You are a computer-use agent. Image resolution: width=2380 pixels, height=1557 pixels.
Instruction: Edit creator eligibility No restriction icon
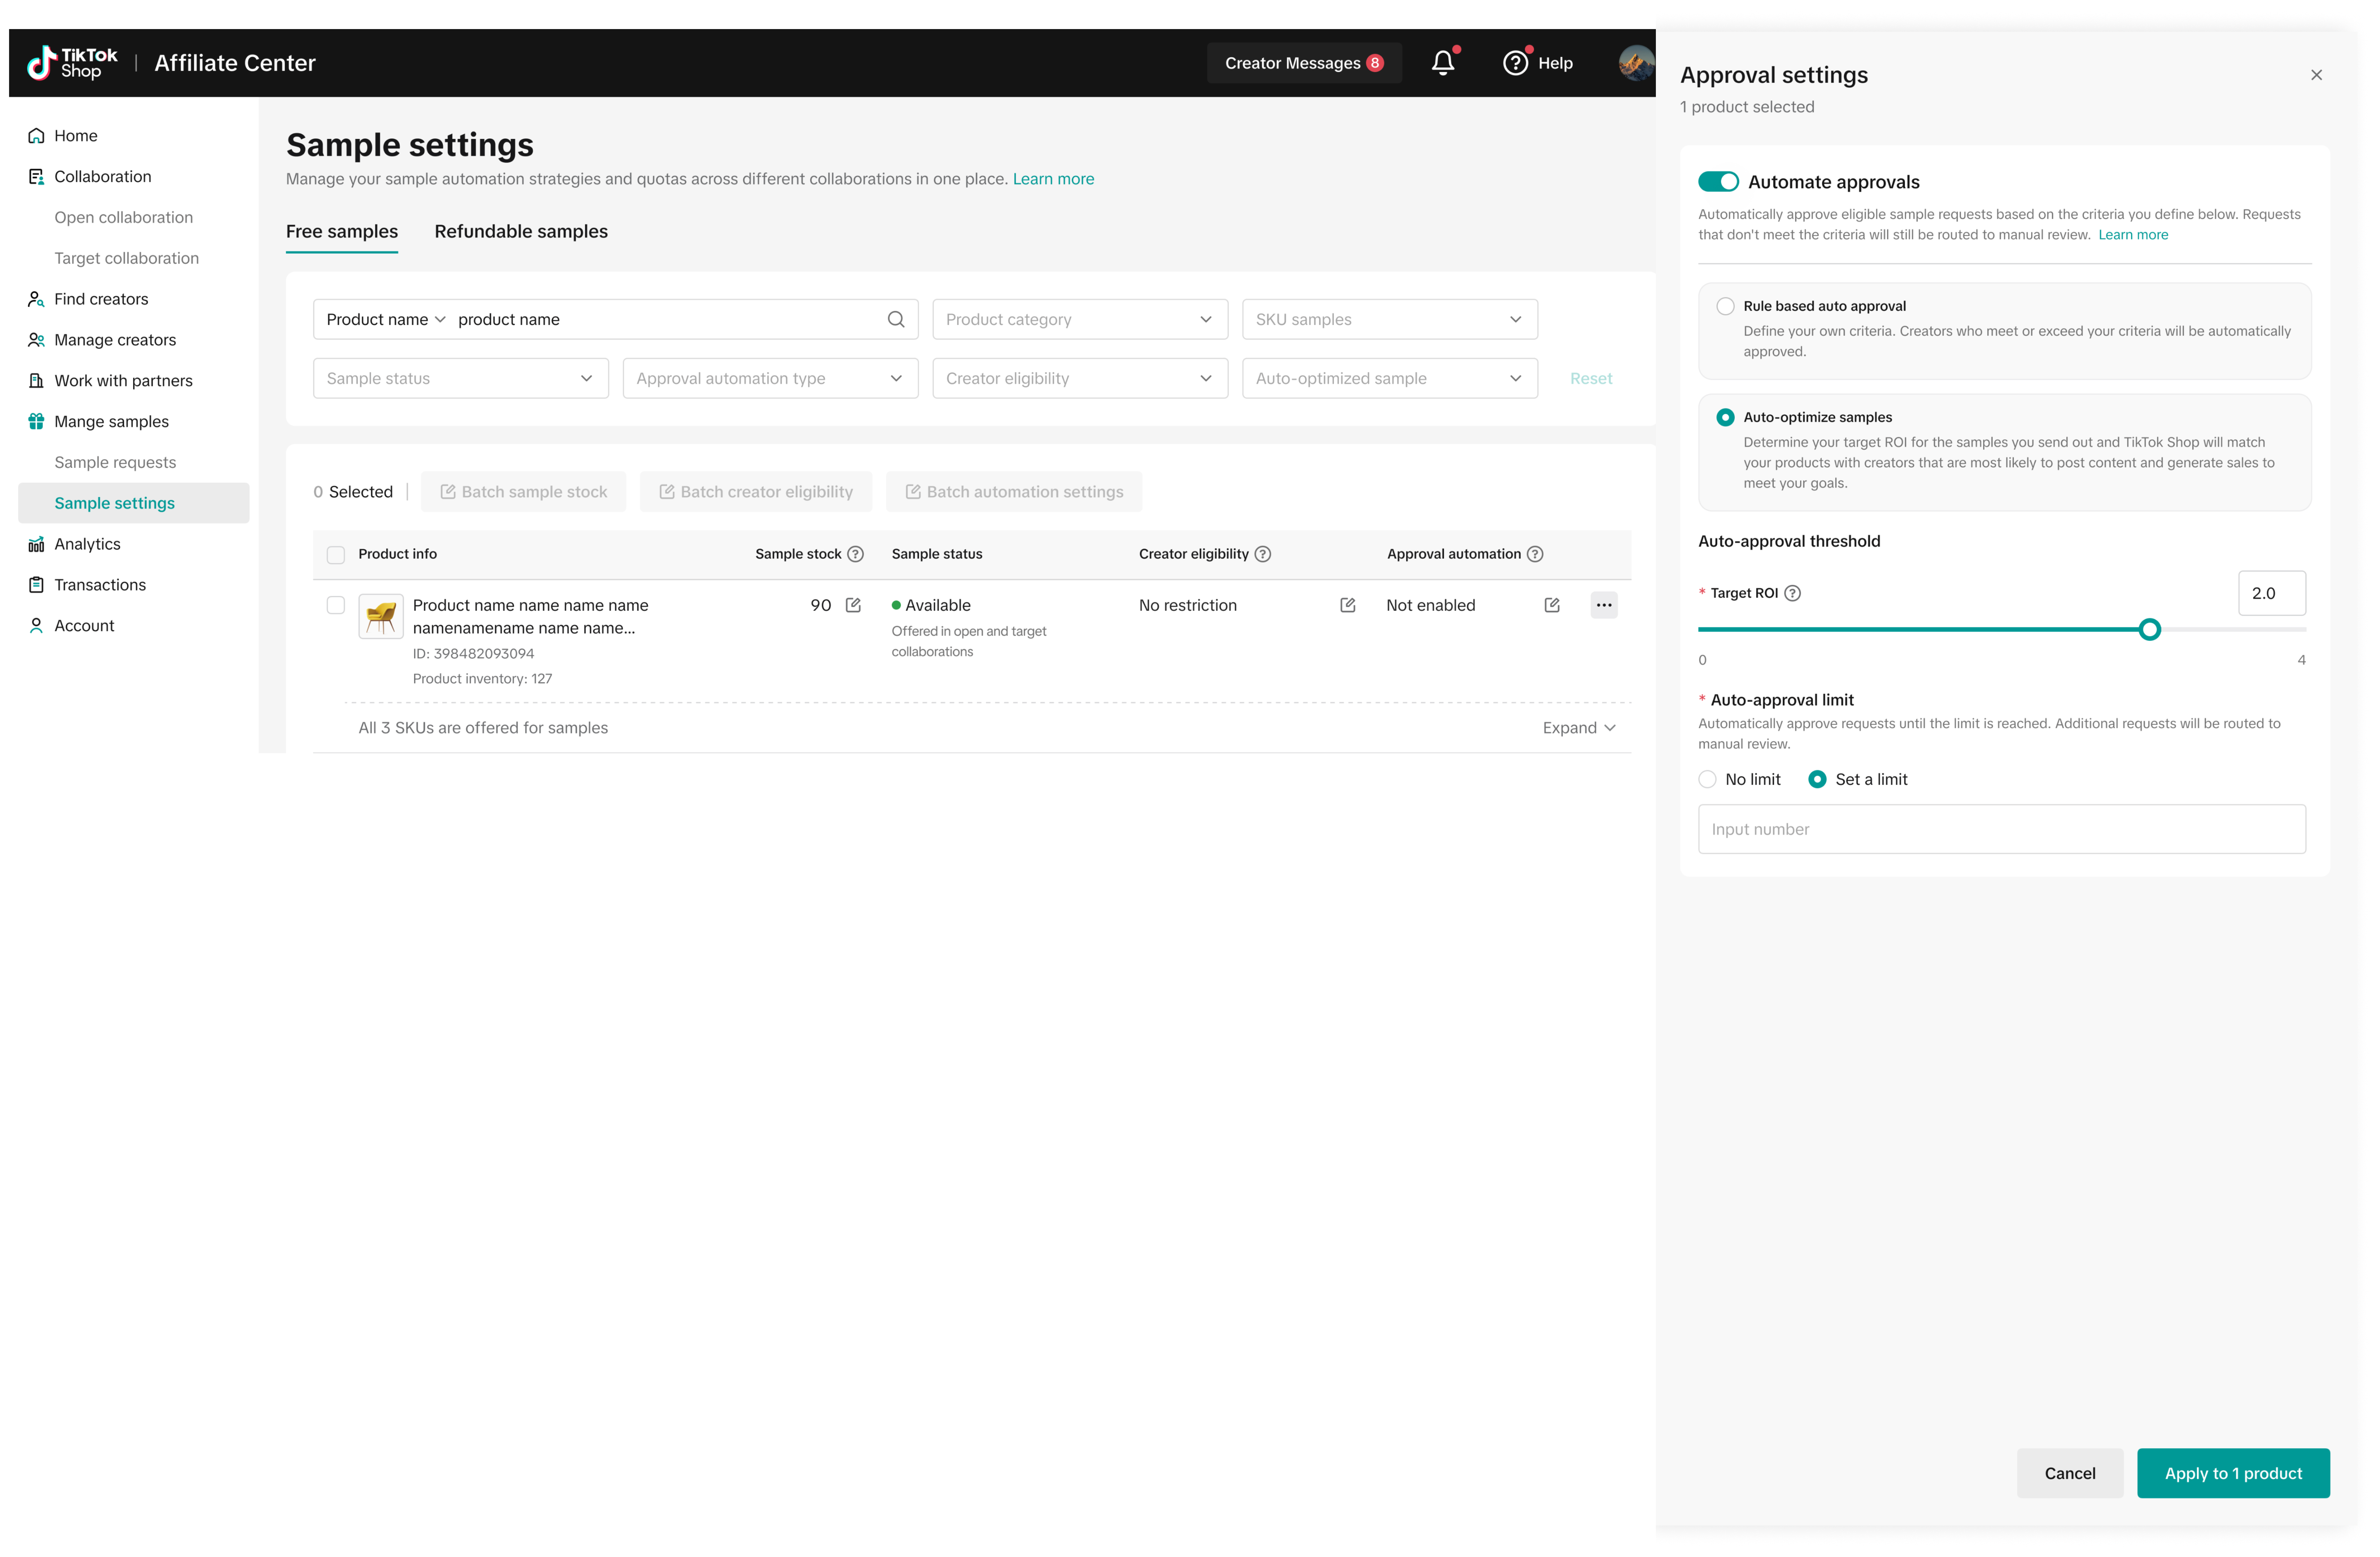[x=1348, y=606]
